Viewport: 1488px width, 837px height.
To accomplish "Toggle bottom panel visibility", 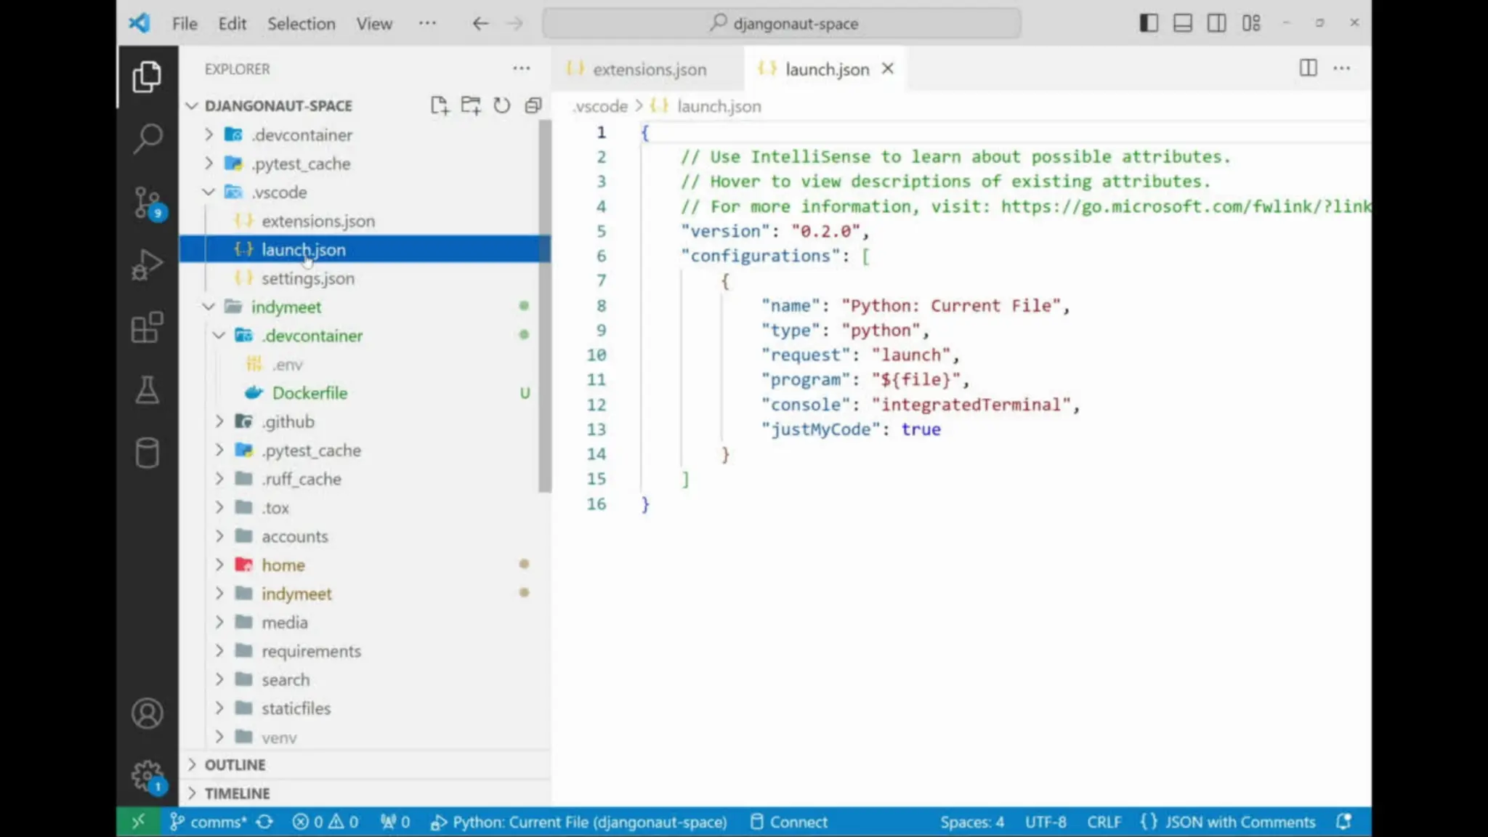I will [x=1182, y=23].
